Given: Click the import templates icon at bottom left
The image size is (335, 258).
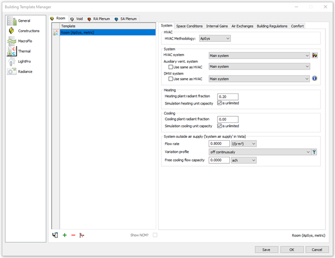Looking at the screenshot, I should pyautogui.click(x=55, y=235).
